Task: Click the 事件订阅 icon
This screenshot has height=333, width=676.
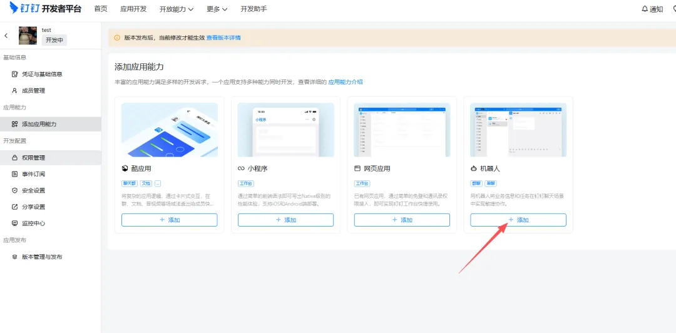Action: [x=14, y=174]
